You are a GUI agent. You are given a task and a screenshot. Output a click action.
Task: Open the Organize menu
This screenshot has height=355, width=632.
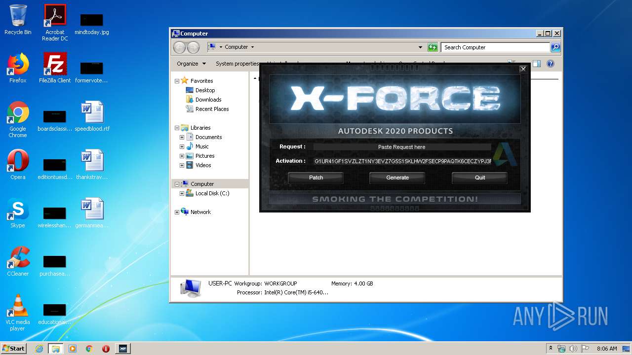pos(191,64)
